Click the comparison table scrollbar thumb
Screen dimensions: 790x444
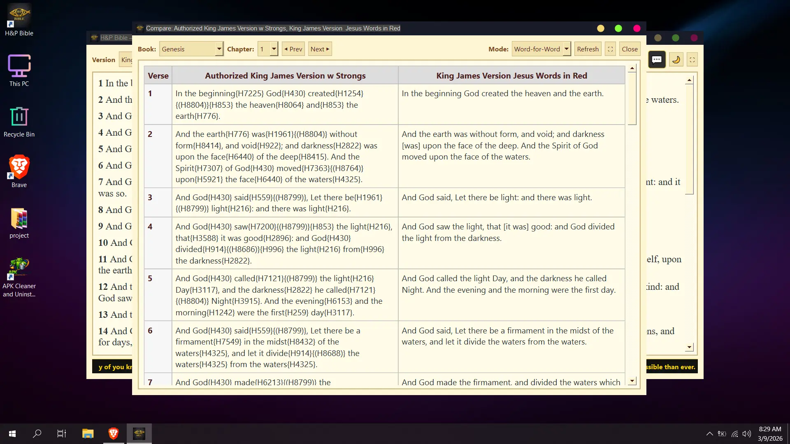[632, 99]
